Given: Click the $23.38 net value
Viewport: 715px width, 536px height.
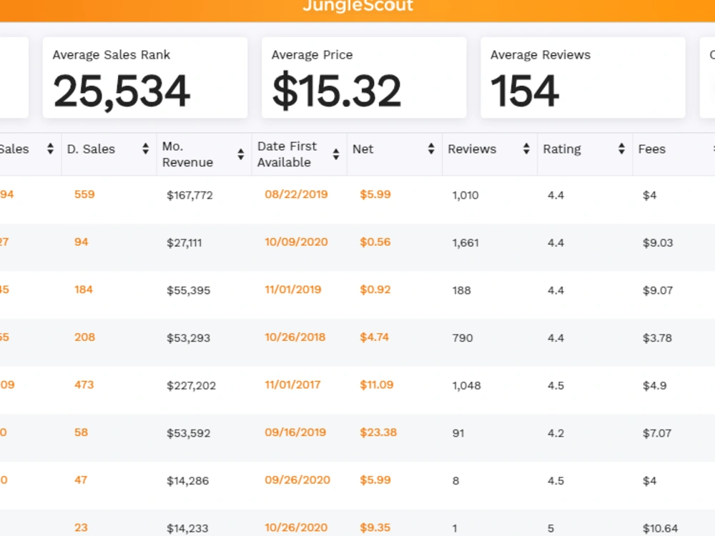Looking at the screenshot, I should tap(378, 432).
